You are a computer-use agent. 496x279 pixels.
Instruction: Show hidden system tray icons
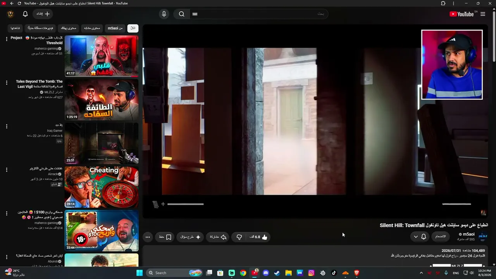pos(421,273)
